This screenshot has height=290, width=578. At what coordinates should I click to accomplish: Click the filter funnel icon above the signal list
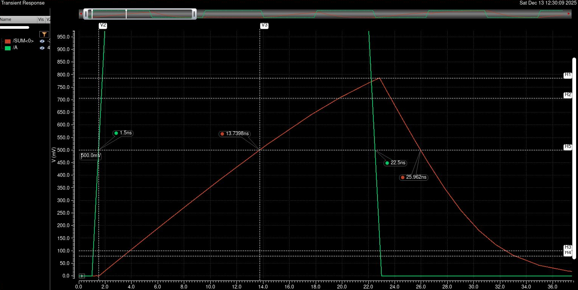pyautogui.click(x=44, y=34)
